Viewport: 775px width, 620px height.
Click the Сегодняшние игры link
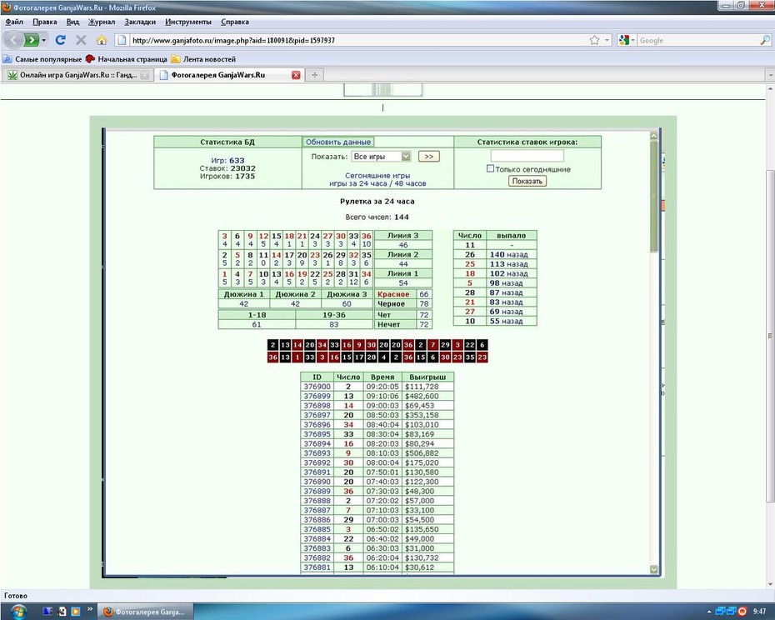pos(377,176)
